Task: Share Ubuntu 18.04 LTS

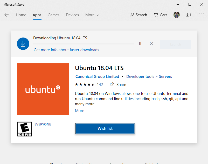Action: (118, 84)
